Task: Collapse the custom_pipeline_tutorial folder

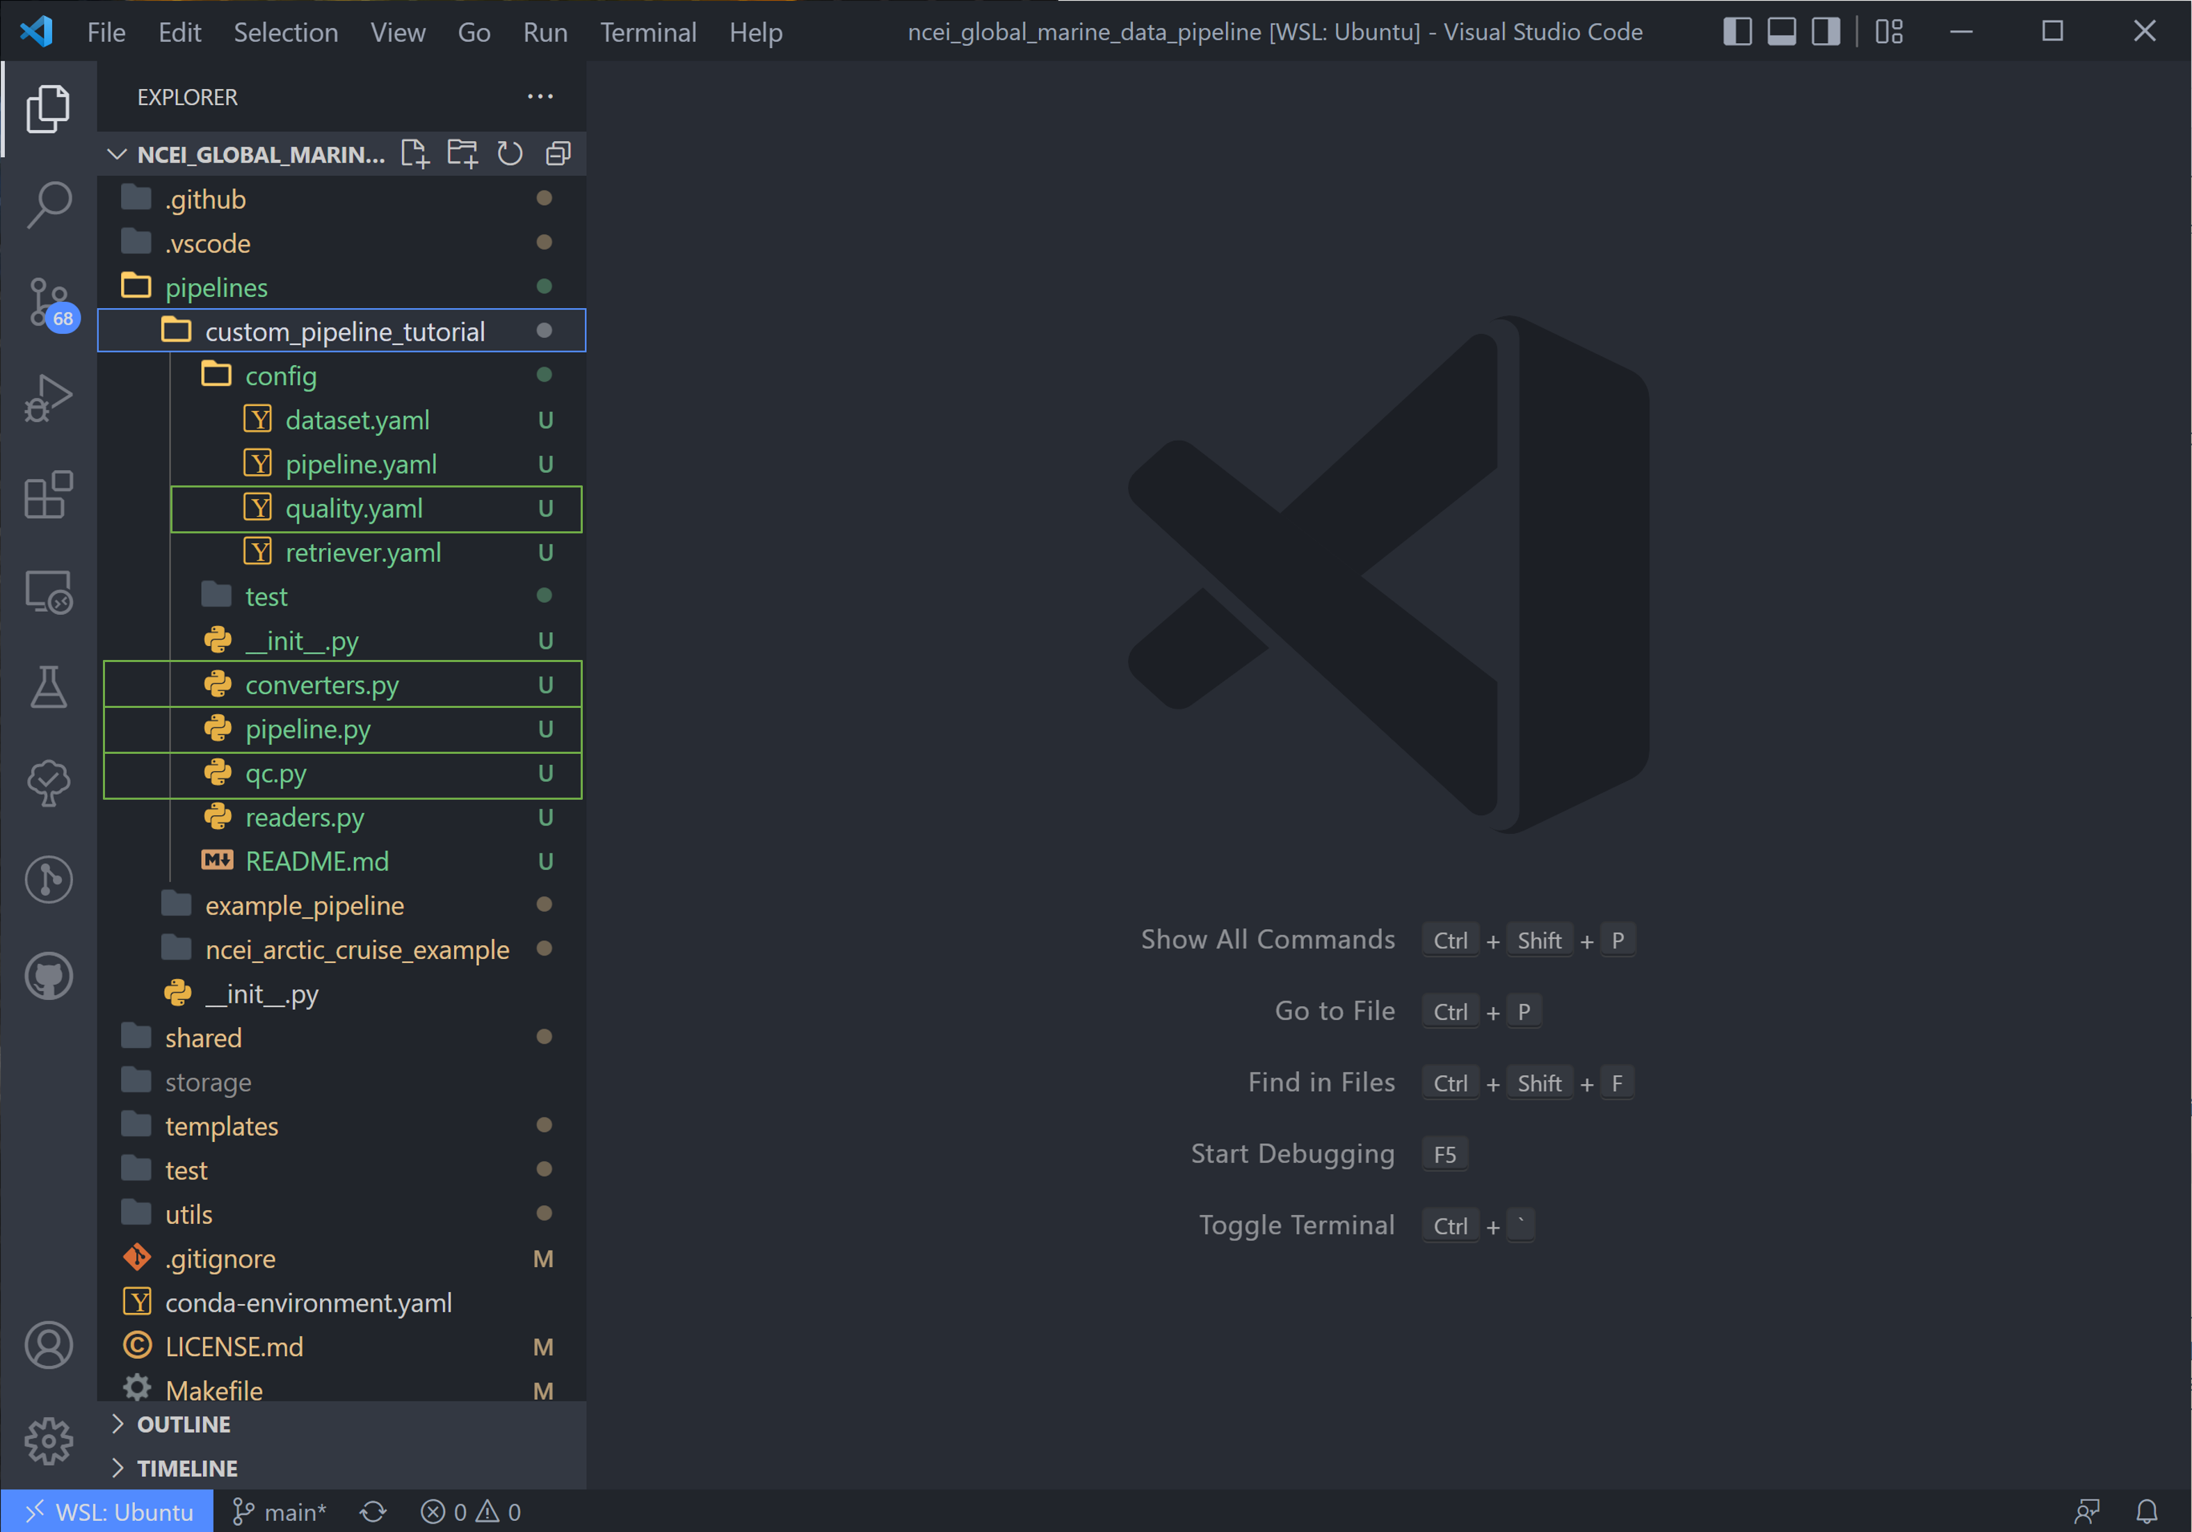Action: pyautogui.click(x=341, y=331)
